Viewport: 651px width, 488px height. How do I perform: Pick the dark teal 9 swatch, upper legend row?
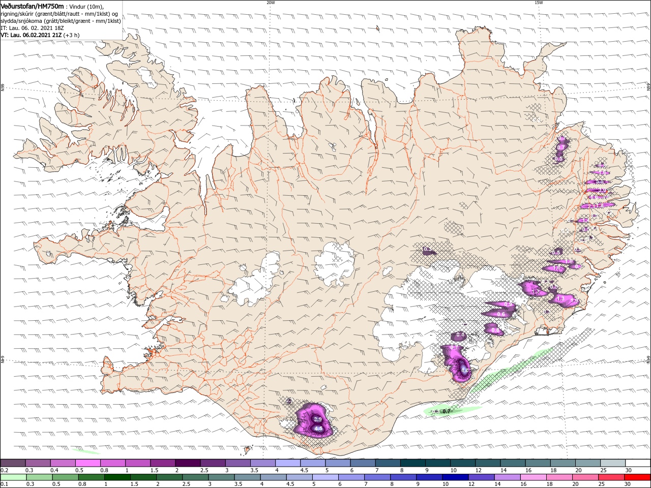[437, 463]
